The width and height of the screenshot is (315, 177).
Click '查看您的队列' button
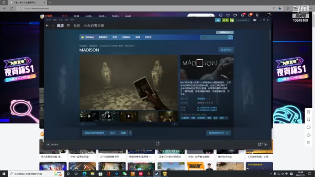pos(219,133)
